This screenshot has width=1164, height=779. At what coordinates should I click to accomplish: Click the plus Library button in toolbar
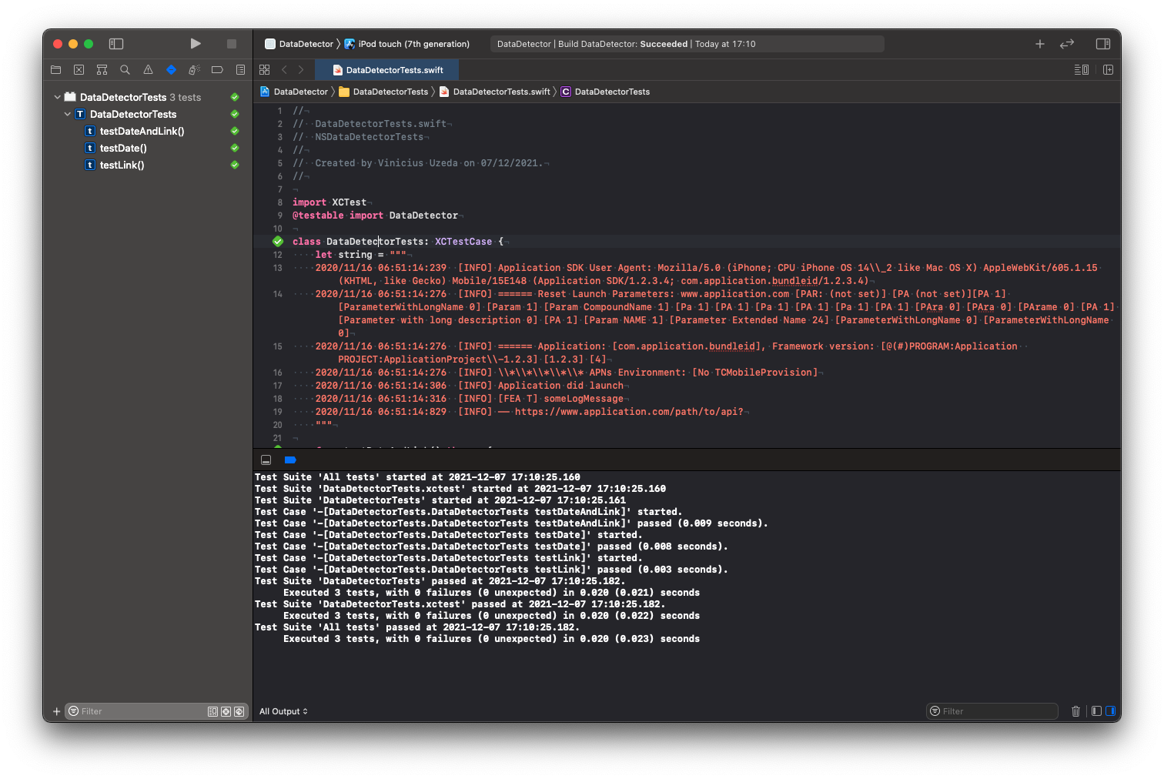tap(1039, 44)
